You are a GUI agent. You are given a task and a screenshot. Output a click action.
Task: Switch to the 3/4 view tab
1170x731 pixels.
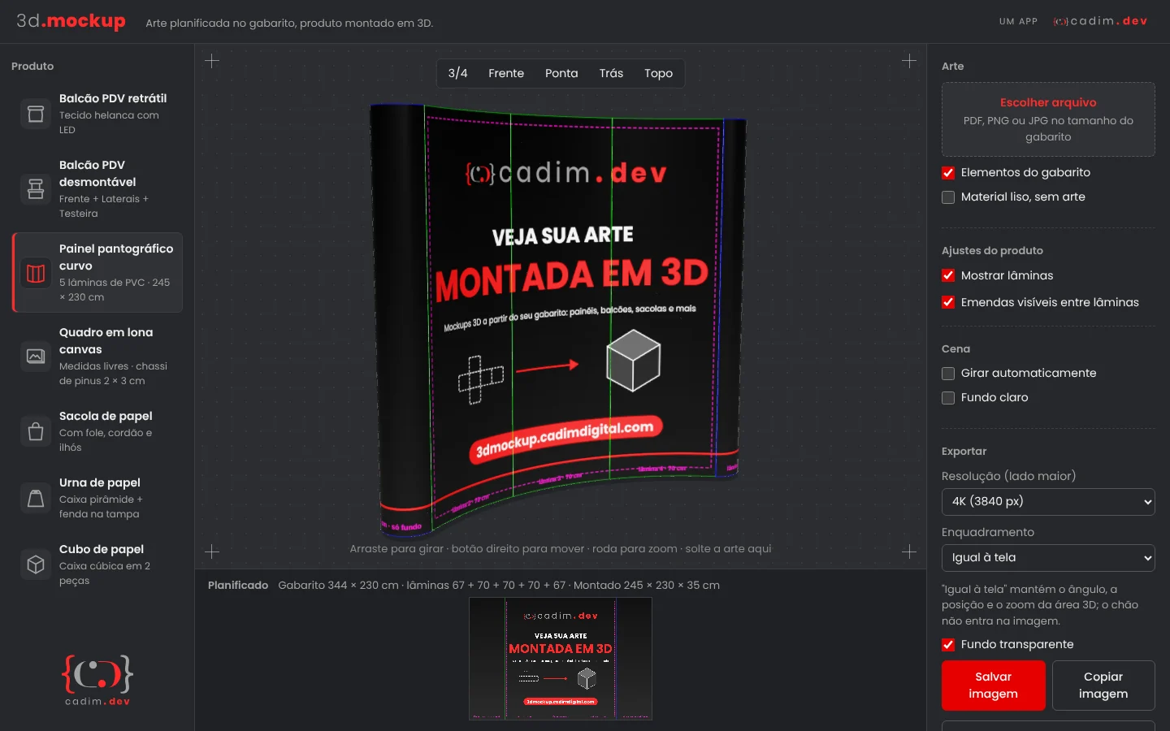(x=457, y=73)
